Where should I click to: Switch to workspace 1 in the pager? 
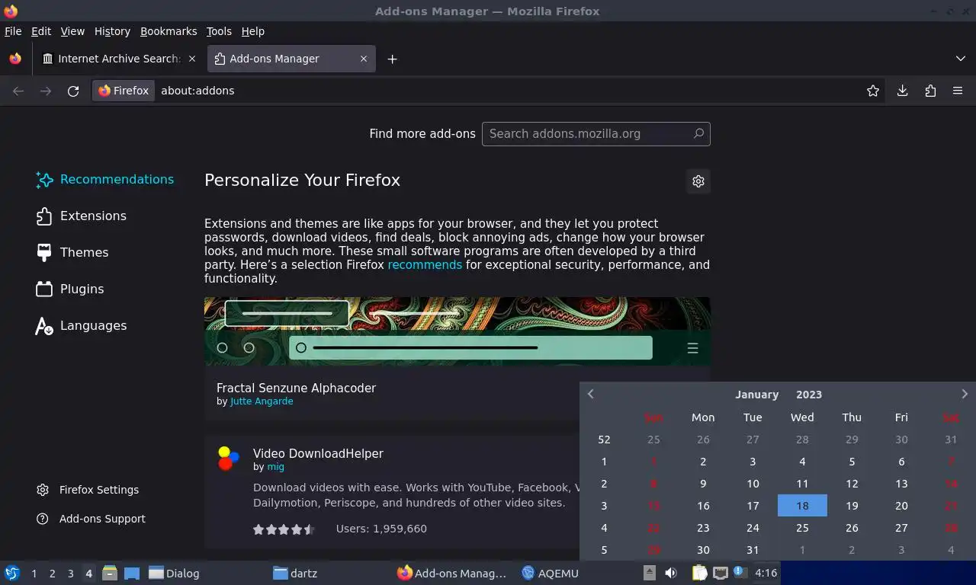34,574
